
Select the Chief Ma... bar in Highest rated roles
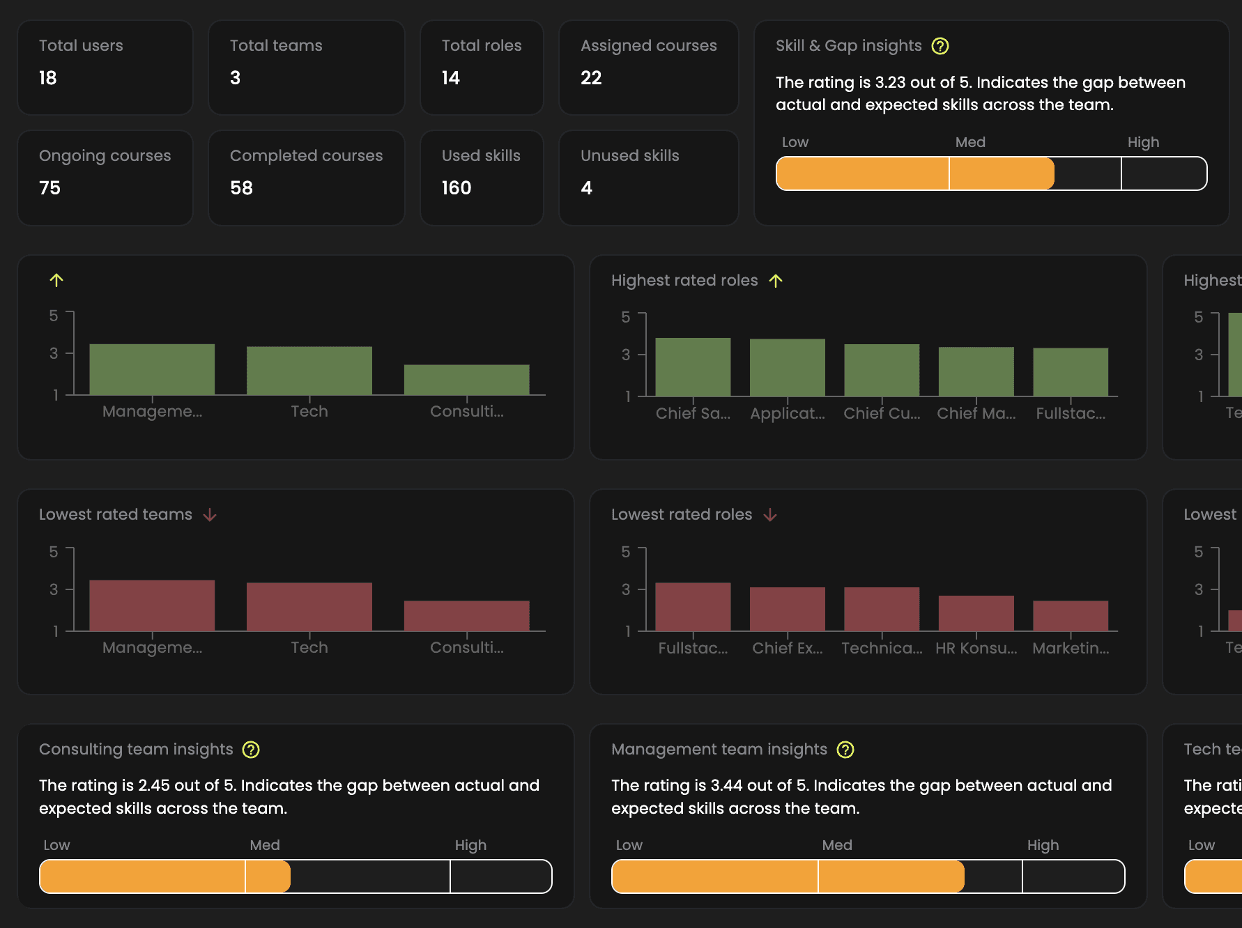tap(976, 371)
